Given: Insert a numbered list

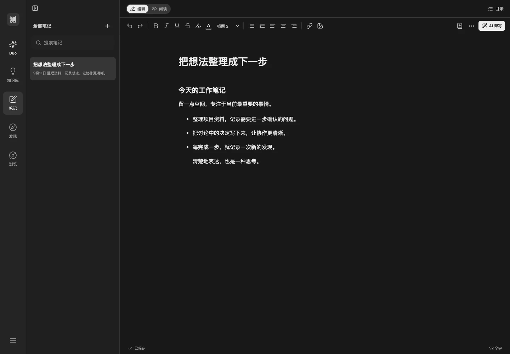Looking at the screenshot, I should (x=262, y=26).
